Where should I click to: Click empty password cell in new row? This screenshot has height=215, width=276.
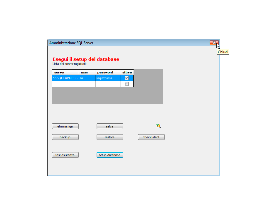pyautogui.click(x=108, y=84)
